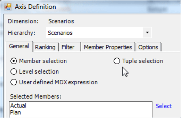Click the Select link
This screenshot has width=181, height=118.
[164, 106]
